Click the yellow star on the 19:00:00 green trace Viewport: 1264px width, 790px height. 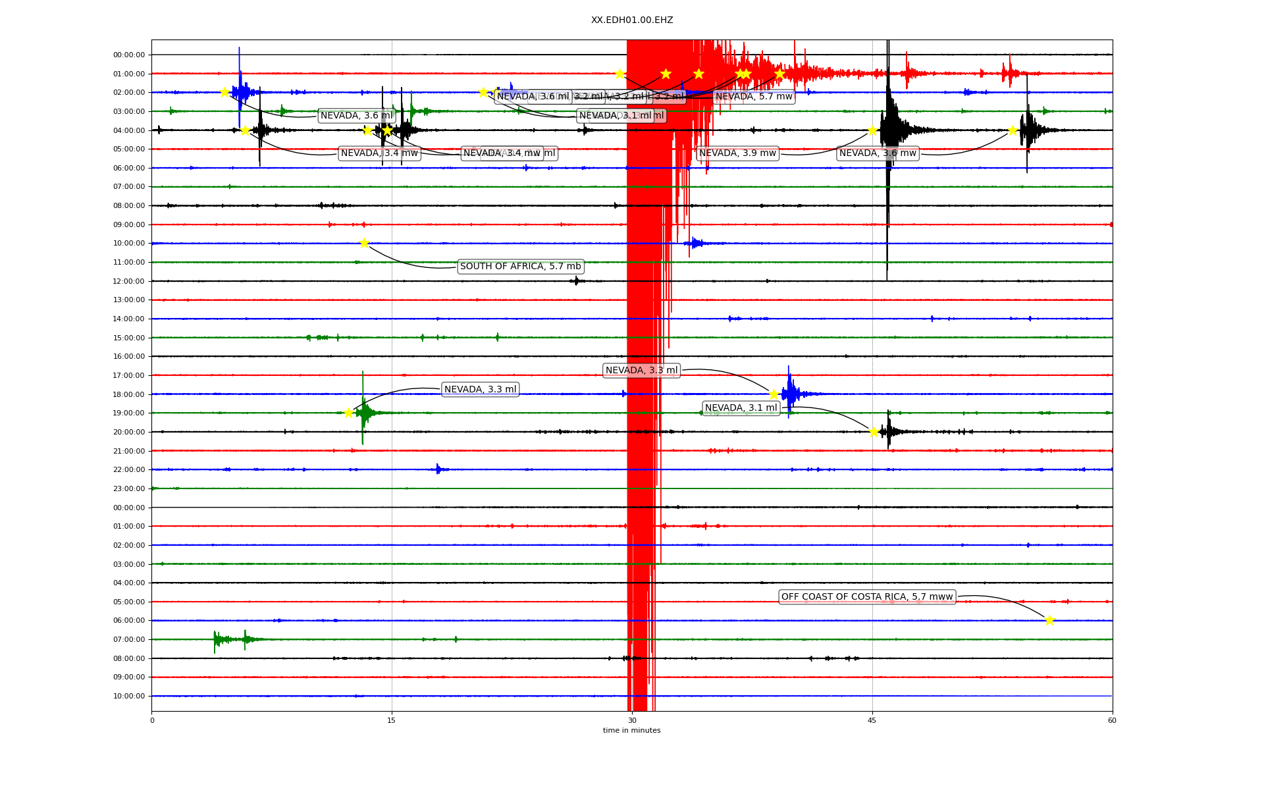click(x=348, y=413)
